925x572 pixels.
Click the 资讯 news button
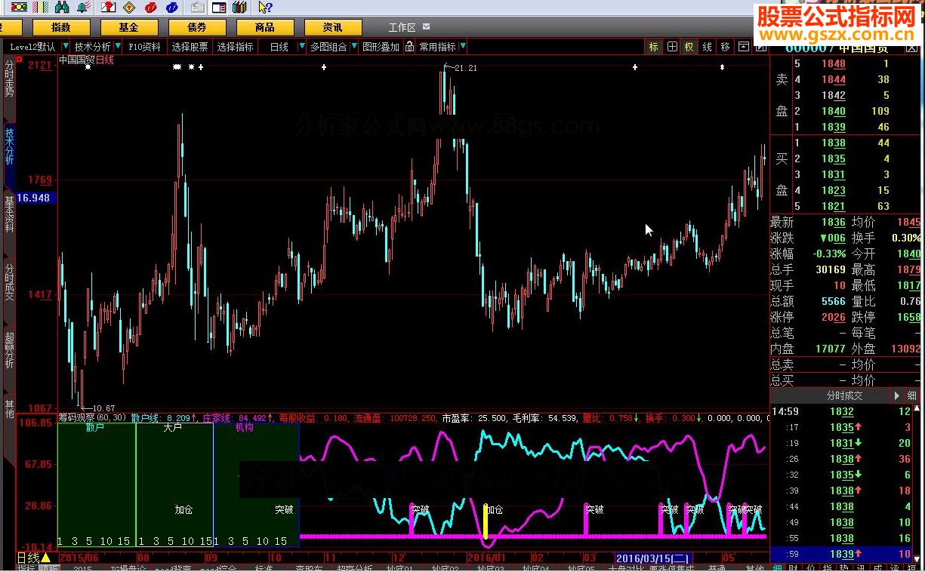pyautogui.click(x=332, y=27)
